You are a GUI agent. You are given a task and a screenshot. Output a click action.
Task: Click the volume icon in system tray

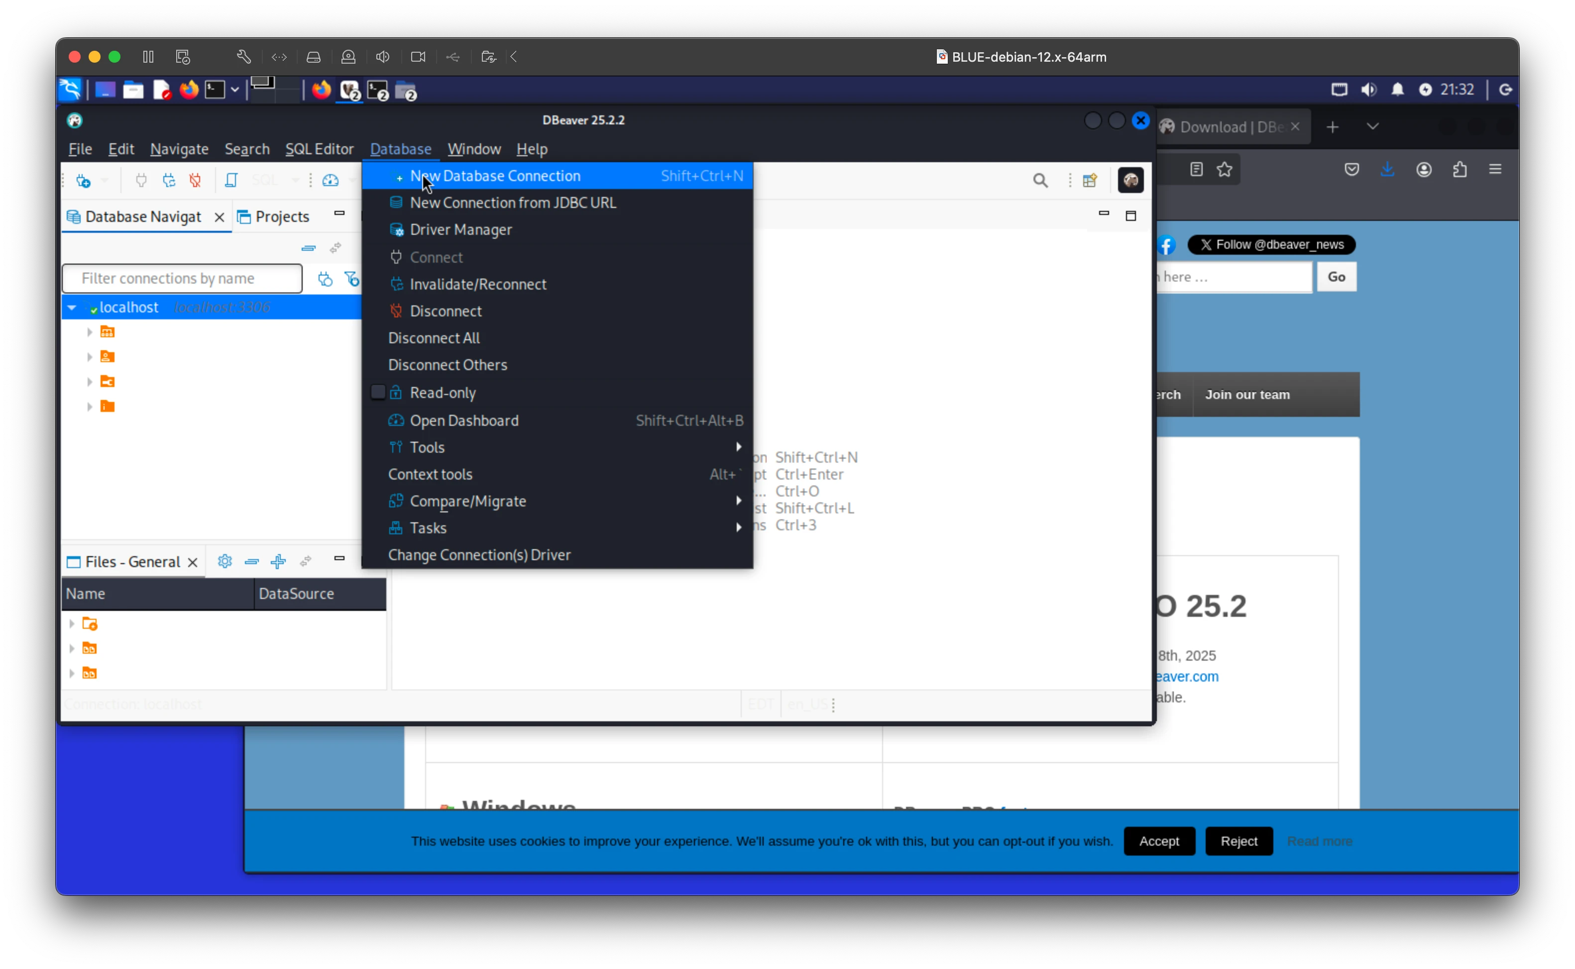coord(1368,90)
